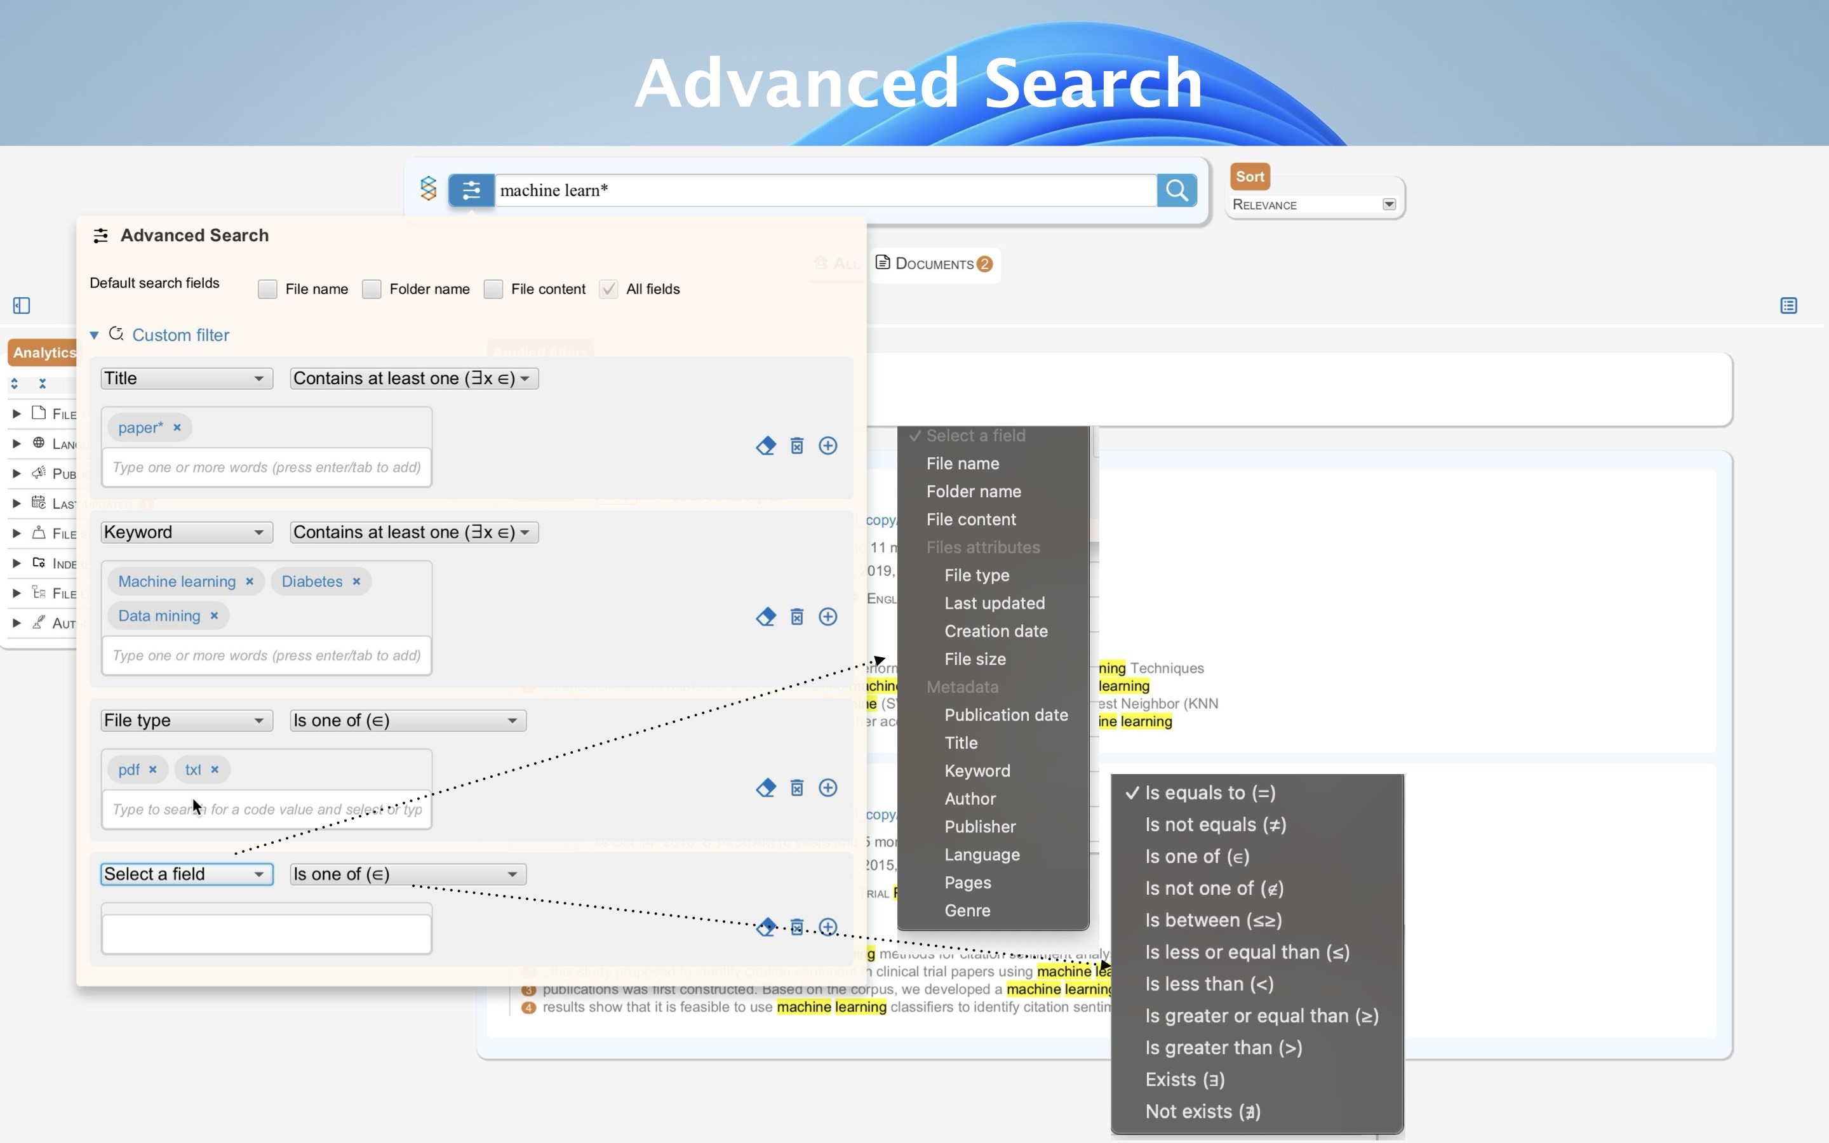Image resolution: width=1829 pixels, height=1143 pixels.
Task: Click the logo icon beside the search bar
Action: (429, 188)
